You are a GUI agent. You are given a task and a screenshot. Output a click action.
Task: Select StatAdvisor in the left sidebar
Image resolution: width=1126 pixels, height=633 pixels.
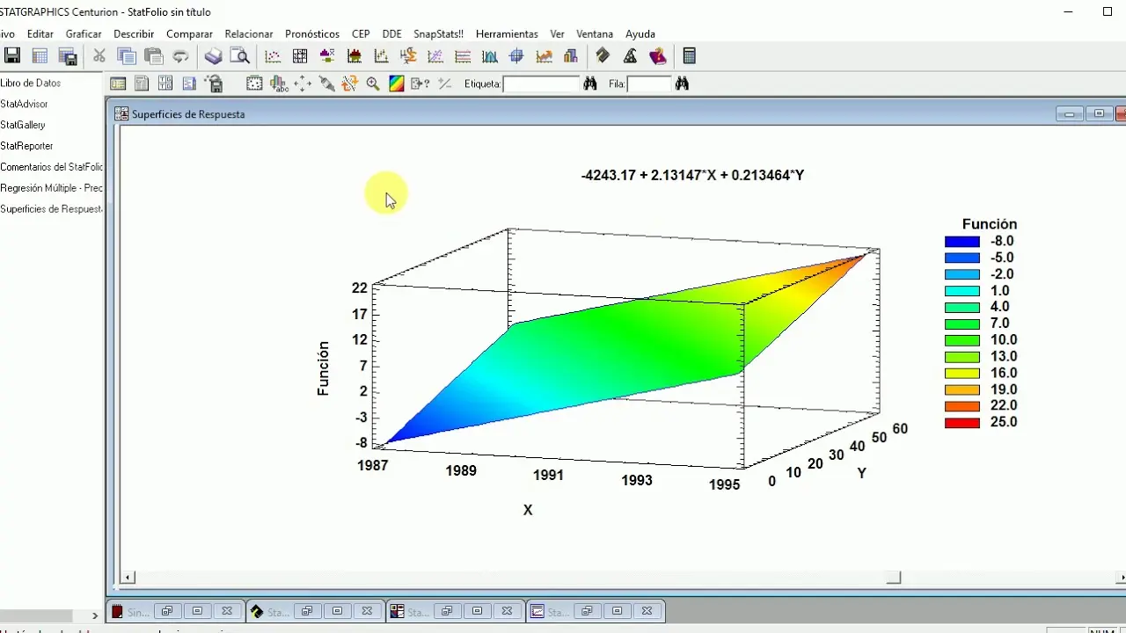coord(24,104)
